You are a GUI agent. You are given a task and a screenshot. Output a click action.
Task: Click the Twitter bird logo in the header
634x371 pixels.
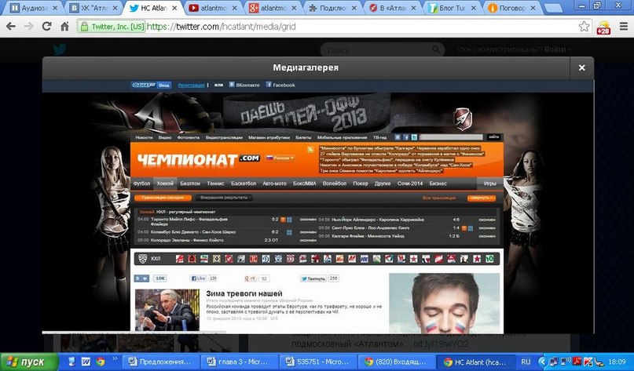click(60, 49)
